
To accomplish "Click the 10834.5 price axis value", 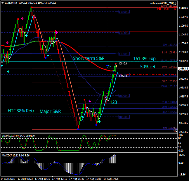I will point(184,123).
